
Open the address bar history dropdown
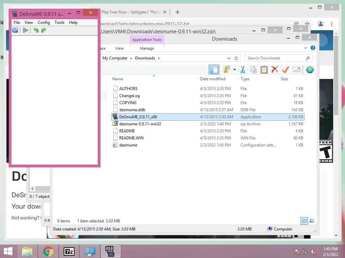click(x=229, y=58)
